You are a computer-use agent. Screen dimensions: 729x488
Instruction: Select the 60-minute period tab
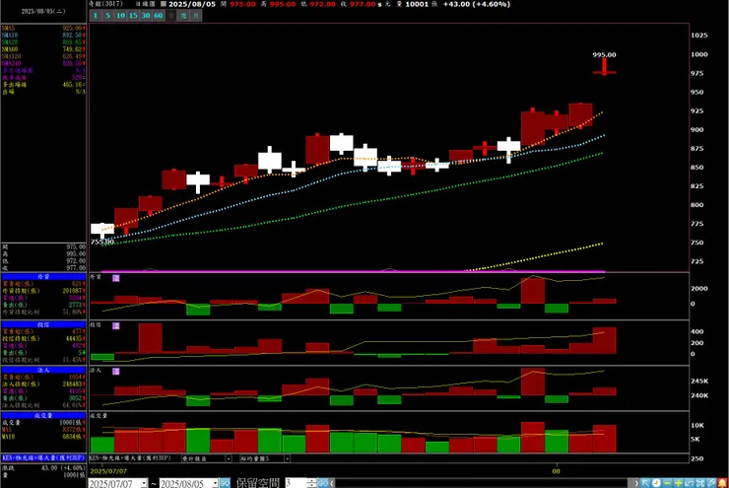[158, 16]
